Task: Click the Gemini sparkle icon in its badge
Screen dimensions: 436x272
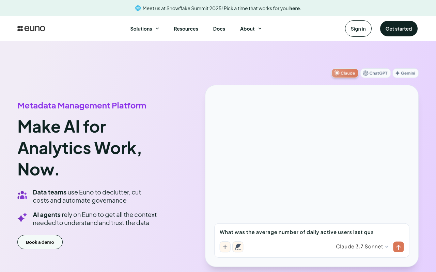Action: click(x=397, y=73)
